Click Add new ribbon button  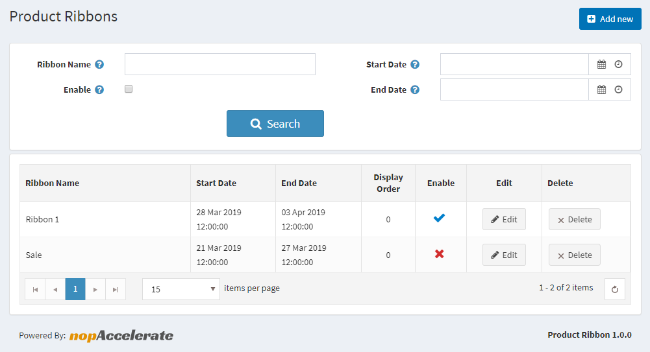(610, 19)
